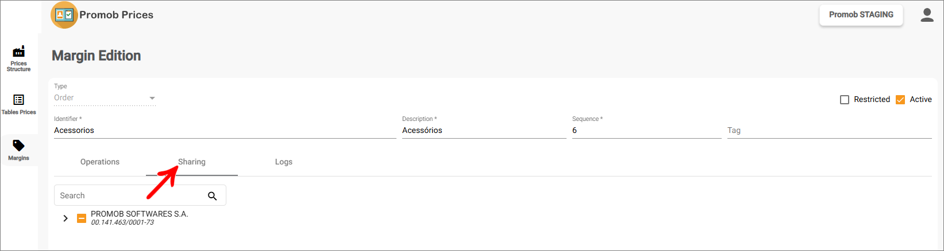Click the Promob Prices logo icon
This screenshot has width=944, height=251.
click(64, 15)
